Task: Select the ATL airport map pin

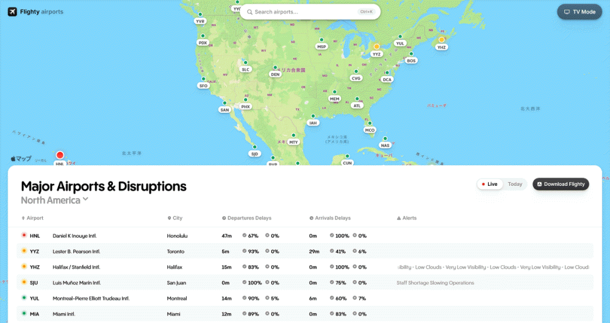Action: click(357, 99)
